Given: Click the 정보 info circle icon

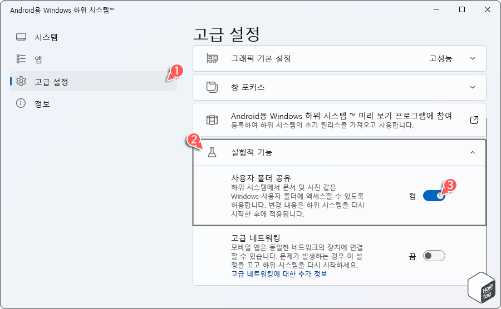Looking at the screenshot, I should click(21, 103).
